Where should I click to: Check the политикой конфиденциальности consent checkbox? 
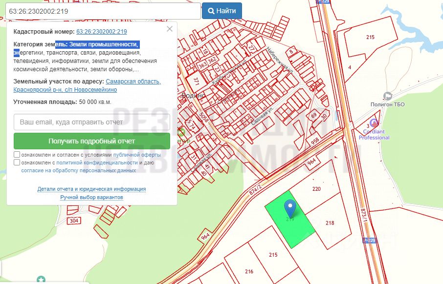[17, 162]
